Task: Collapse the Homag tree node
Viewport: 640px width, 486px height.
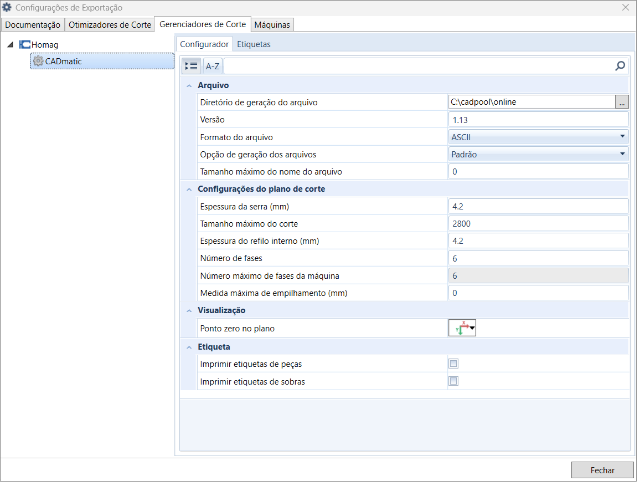Action: (11, 45)
